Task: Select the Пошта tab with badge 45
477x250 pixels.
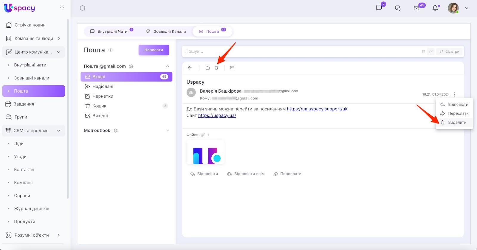Action: click(x=212, y=31)
